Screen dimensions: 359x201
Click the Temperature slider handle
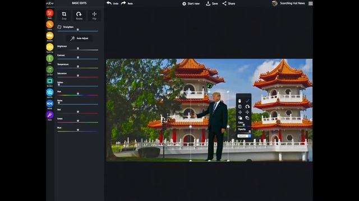[78, 67]
